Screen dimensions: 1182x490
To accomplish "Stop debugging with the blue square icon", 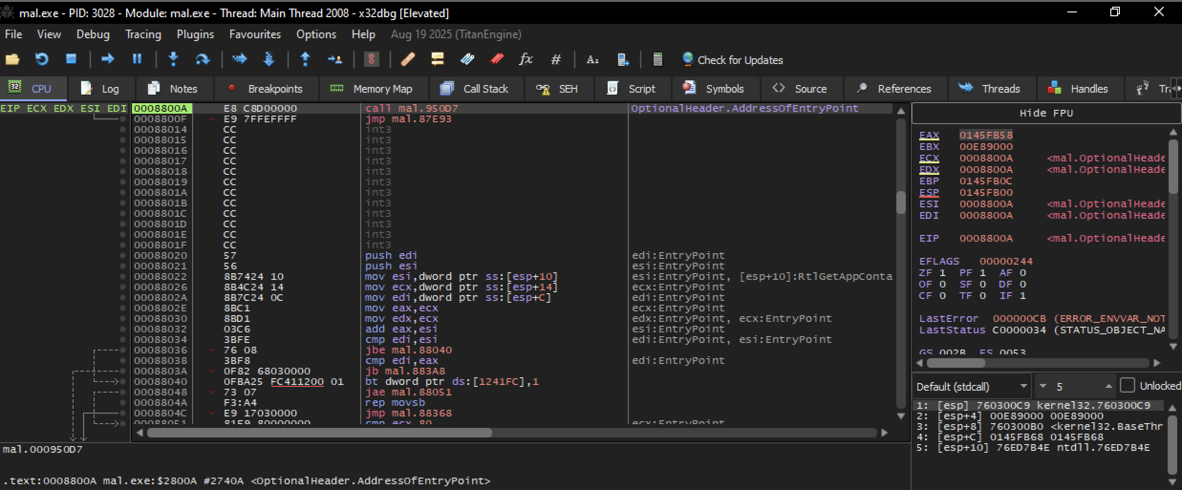I will (x=71, y=59).
